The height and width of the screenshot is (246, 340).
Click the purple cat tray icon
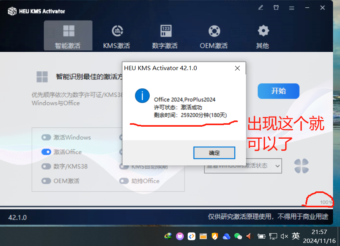pyautogui.click(x=180, y=236)
